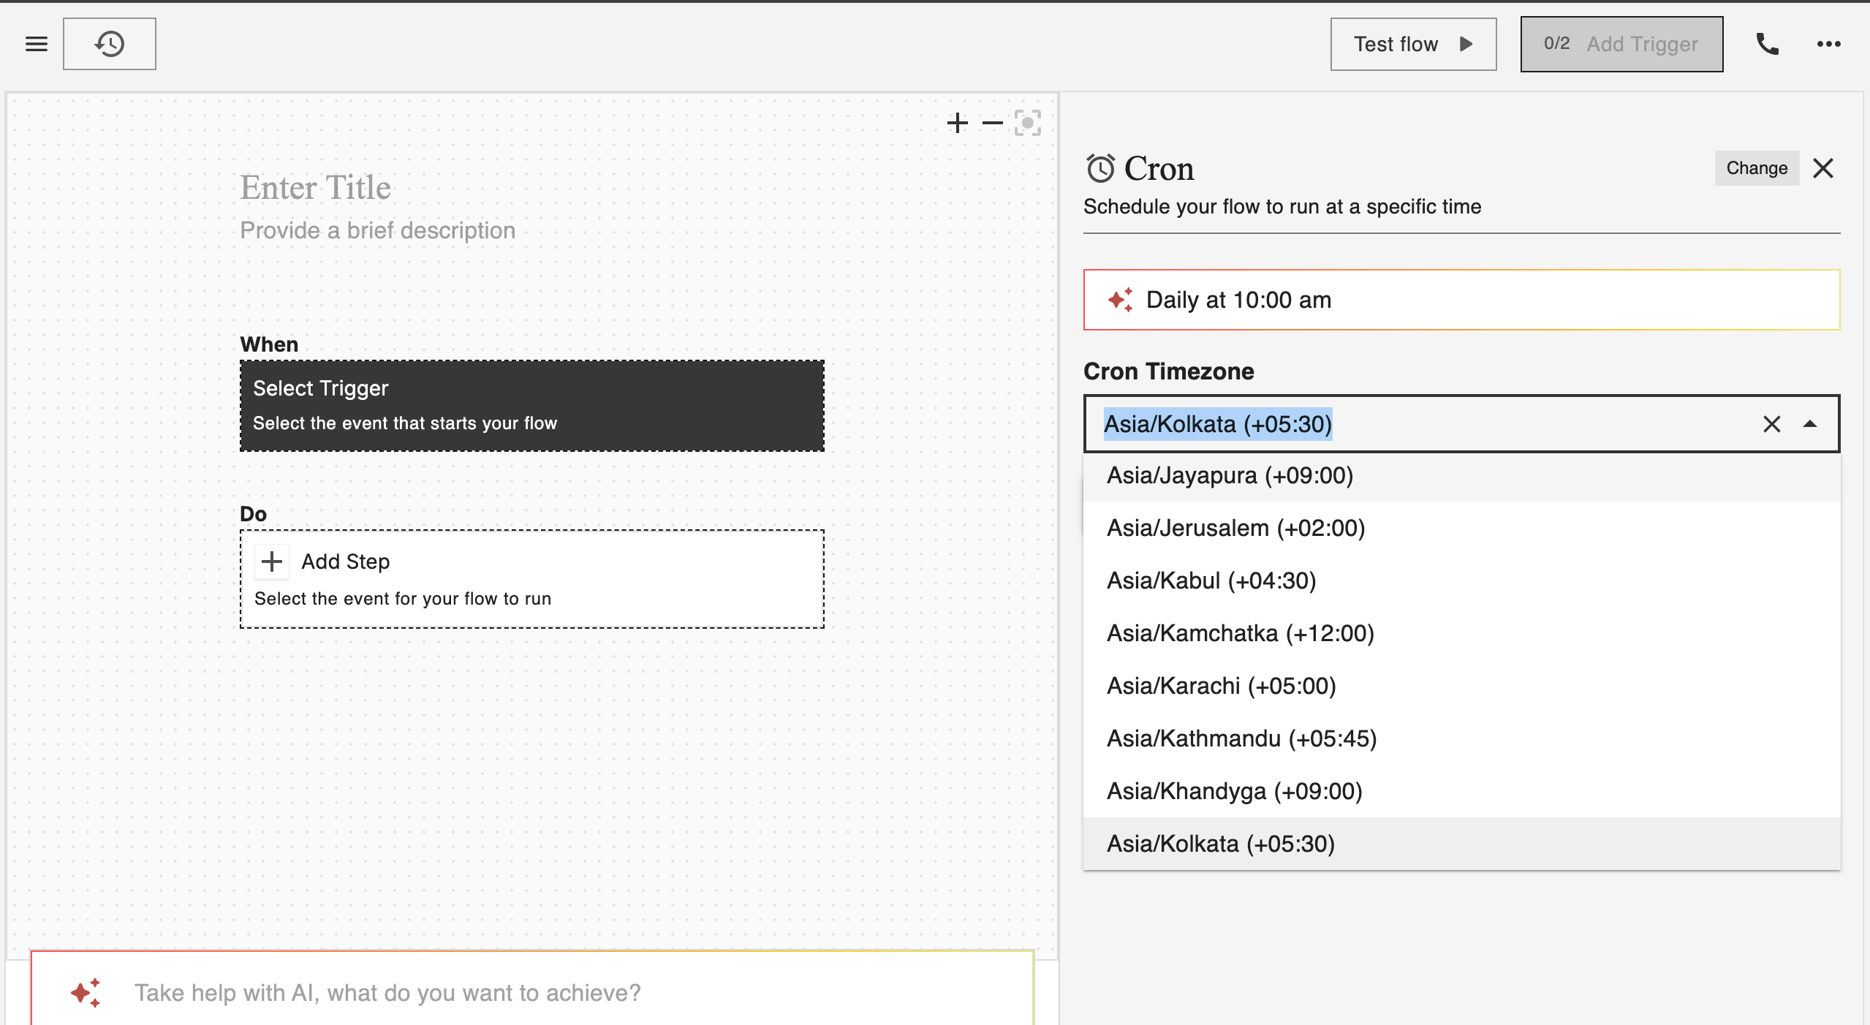Viewport: 1870px width, 1025px height.
Task: Click the brief description field
Action: [x=377, y=230]
